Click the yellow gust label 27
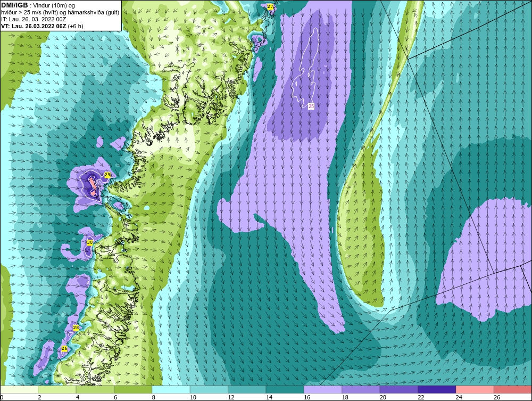Screen dimensions: 532x401 270,6
